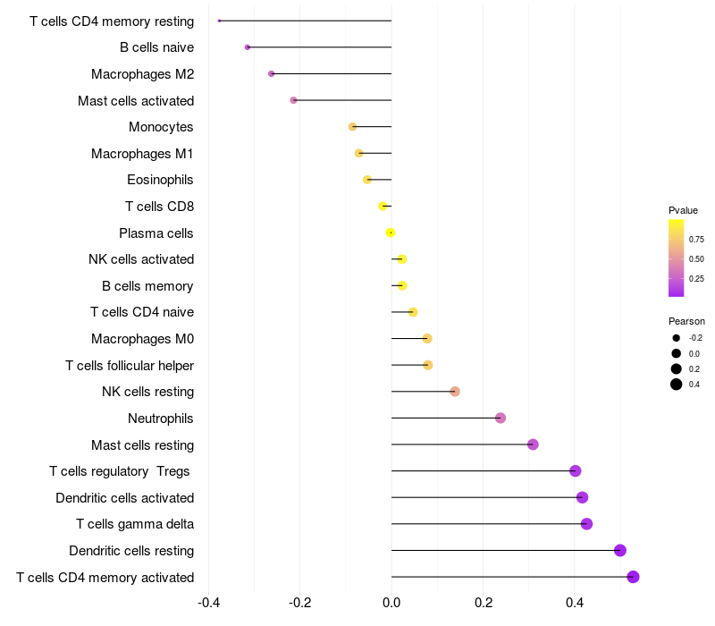Viewport: 715px width, 626px height.
Task: Click the Pvalue color gradient bar
Action: 677,258
